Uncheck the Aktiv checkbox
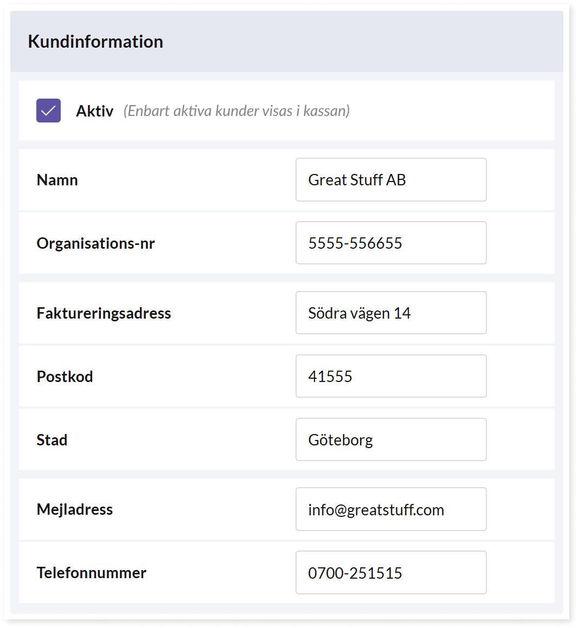Screen dimensions: 578x628 tap(48, 111)
